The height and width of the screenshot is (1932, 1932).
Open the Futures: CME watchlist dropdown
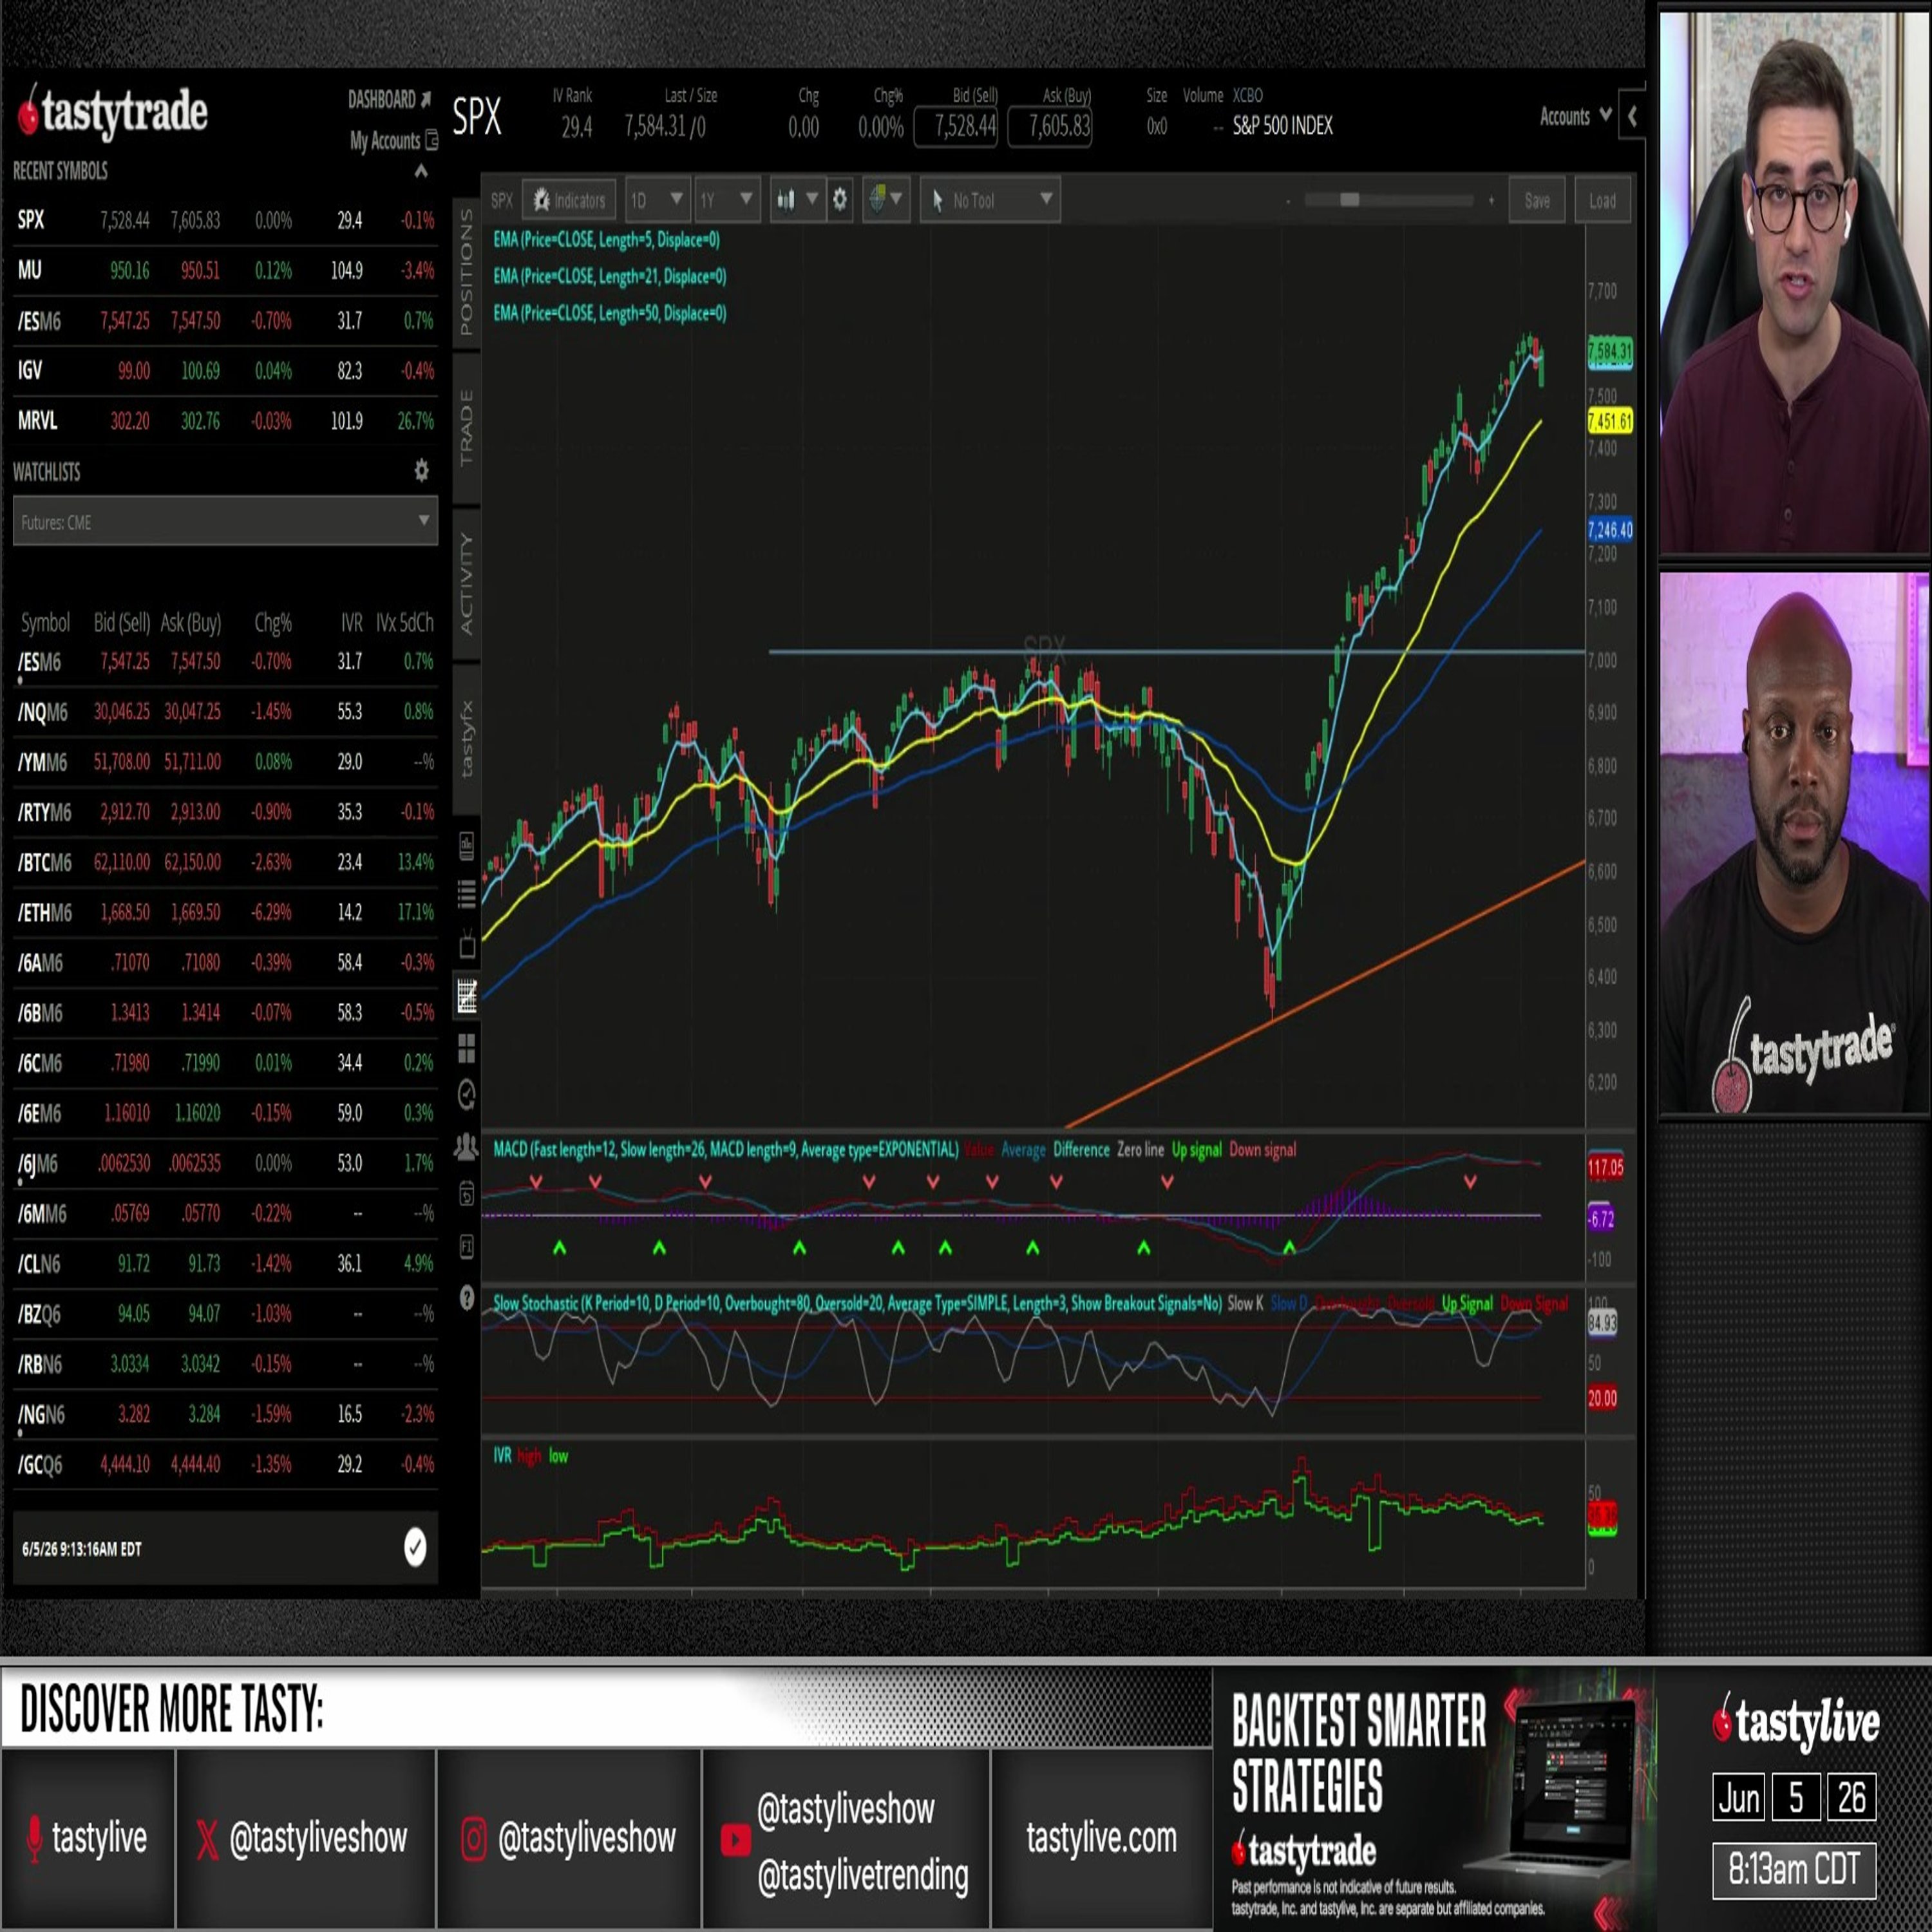pos(225,522)
